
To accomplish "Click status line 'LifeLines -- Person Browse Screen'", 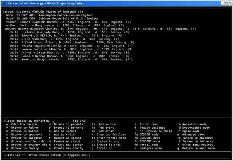I will (47, 155).
